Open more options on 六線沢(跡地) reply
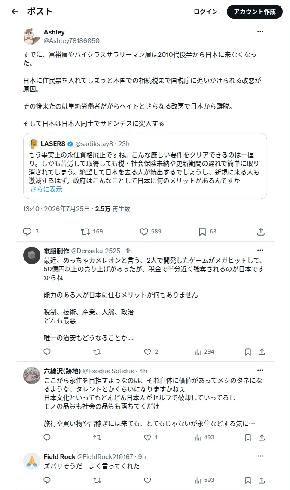 tap(260, 370)
